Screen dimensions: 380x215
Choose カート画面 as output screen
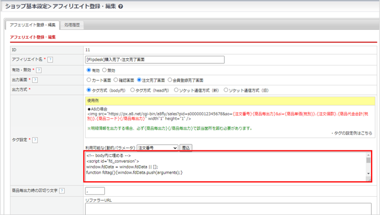[89, 80]
